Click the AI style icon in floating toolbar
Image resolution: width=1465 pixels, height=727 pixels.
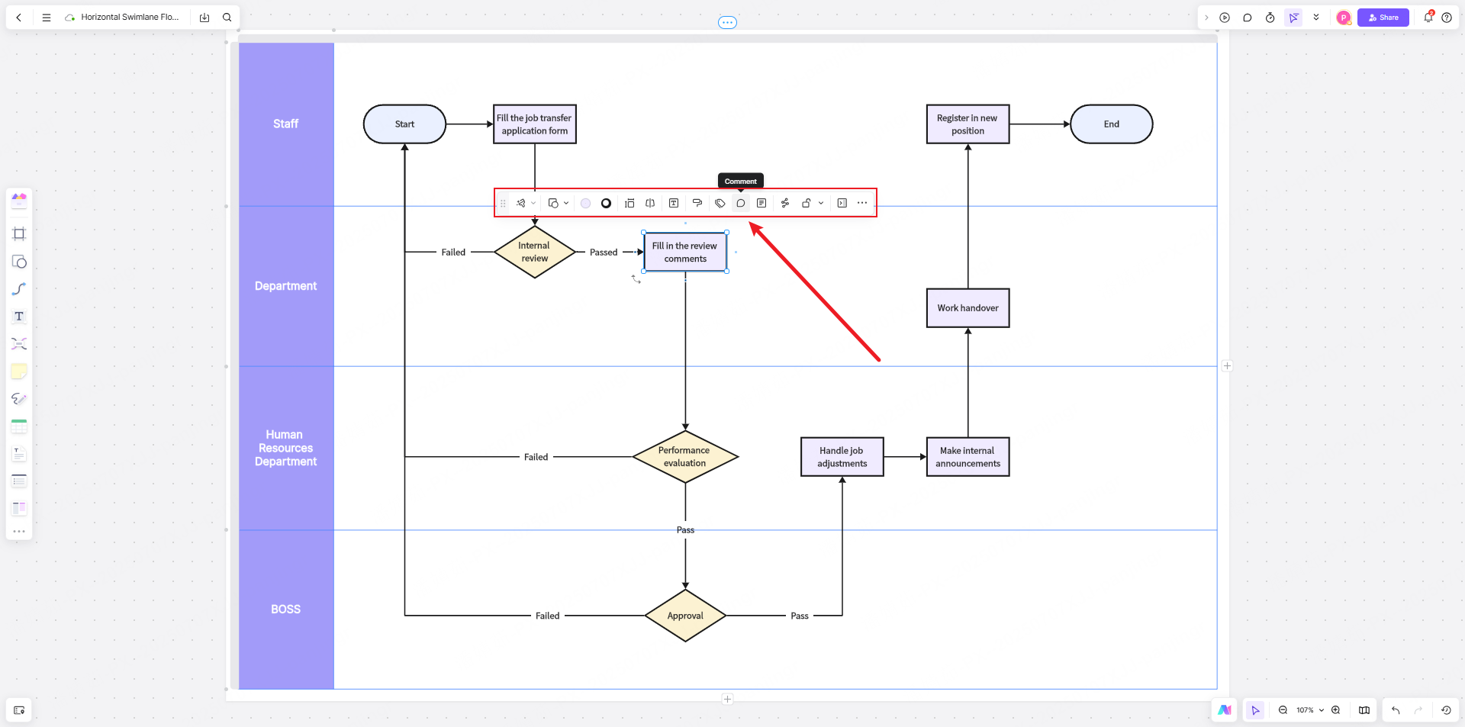tap(521, 203)
